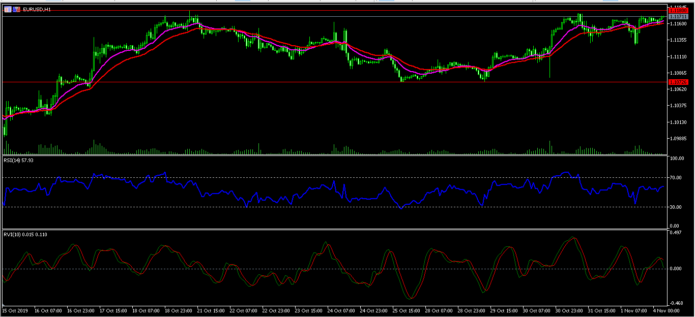This screenshot has height=317, width=695.
Task: Click the 21 Oct 15:00 time label
Action: point(211,310)
